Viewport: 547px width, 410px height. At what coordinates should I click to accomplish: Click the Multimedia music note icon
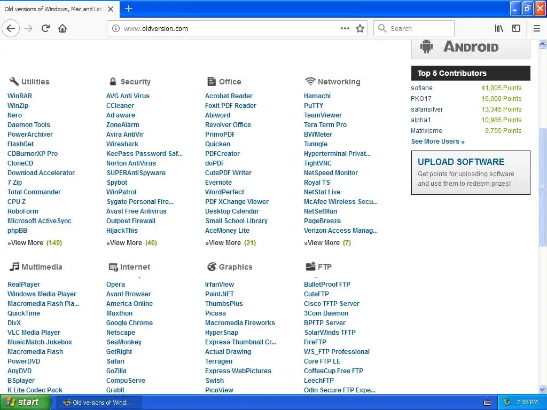point(14,267)
